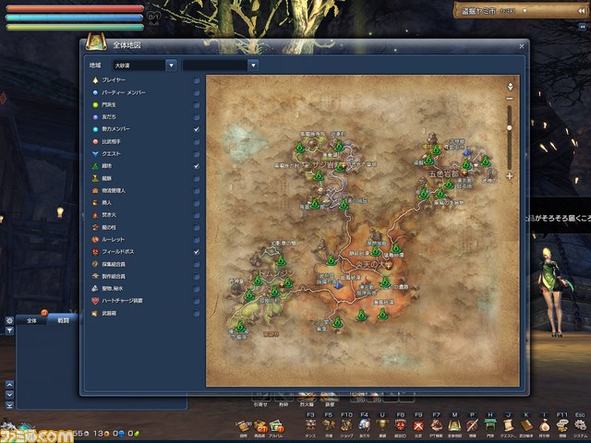Open the J quest journal scroll icon
591x443 pixels.
coord(508,426)
